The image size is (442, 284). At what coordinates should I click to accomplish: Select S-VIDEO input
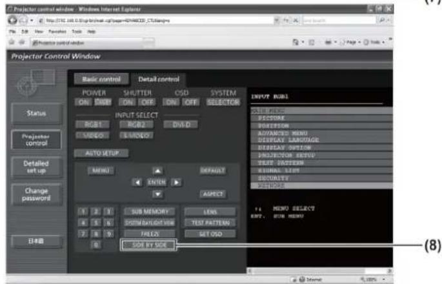pos(136,136)
